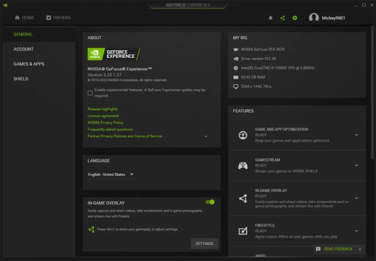Toggle the In-Game Overlay switch
This screenshot has width=376, height=261.
coord(210,202)
